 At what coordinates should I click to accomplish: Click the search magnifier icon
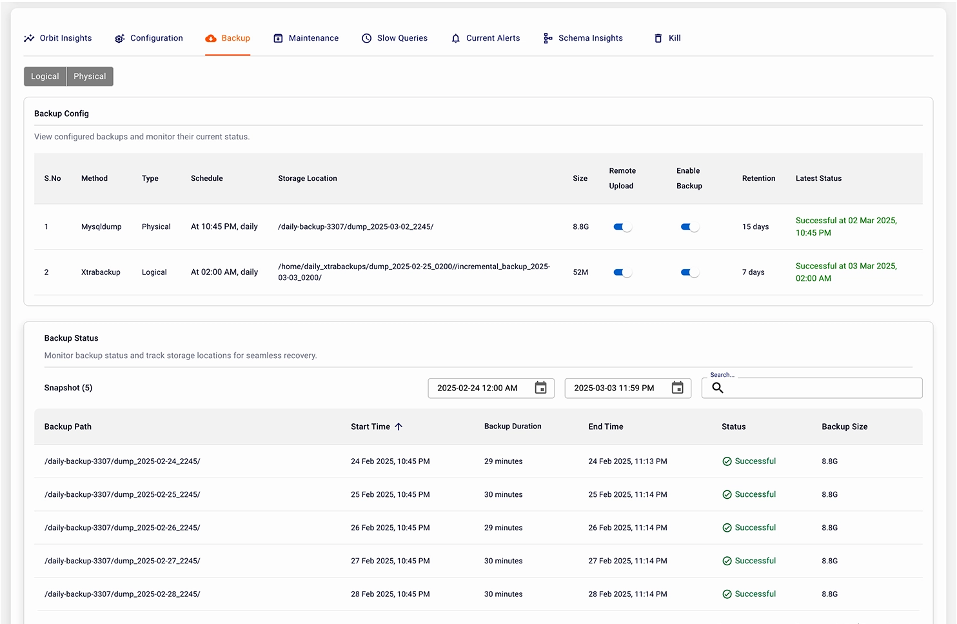tap(717, 388)
